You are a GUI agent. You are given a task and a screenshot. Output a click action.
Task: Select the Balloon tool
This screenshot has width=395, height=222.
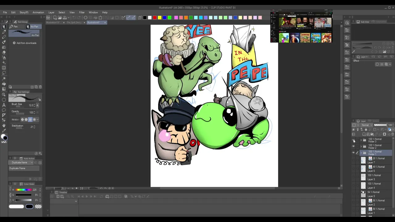[4, 110]
